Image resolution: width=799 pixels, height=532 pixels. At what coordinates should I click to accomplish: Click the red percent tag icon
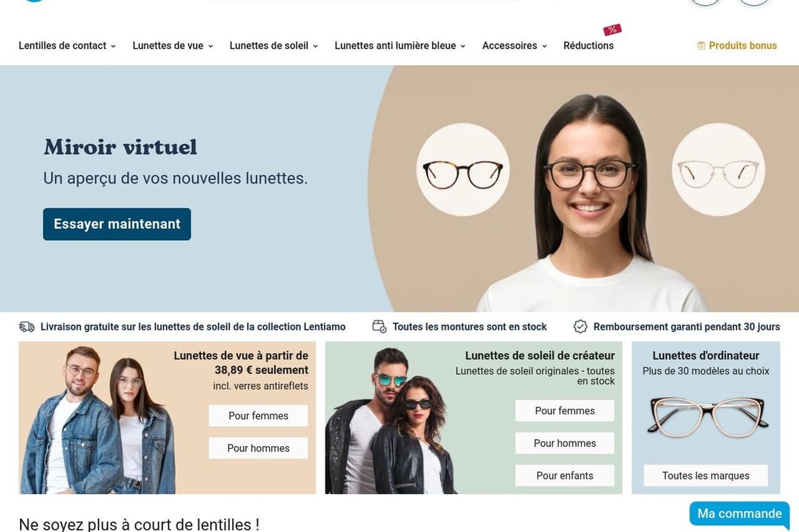click(x=612, y=30)
